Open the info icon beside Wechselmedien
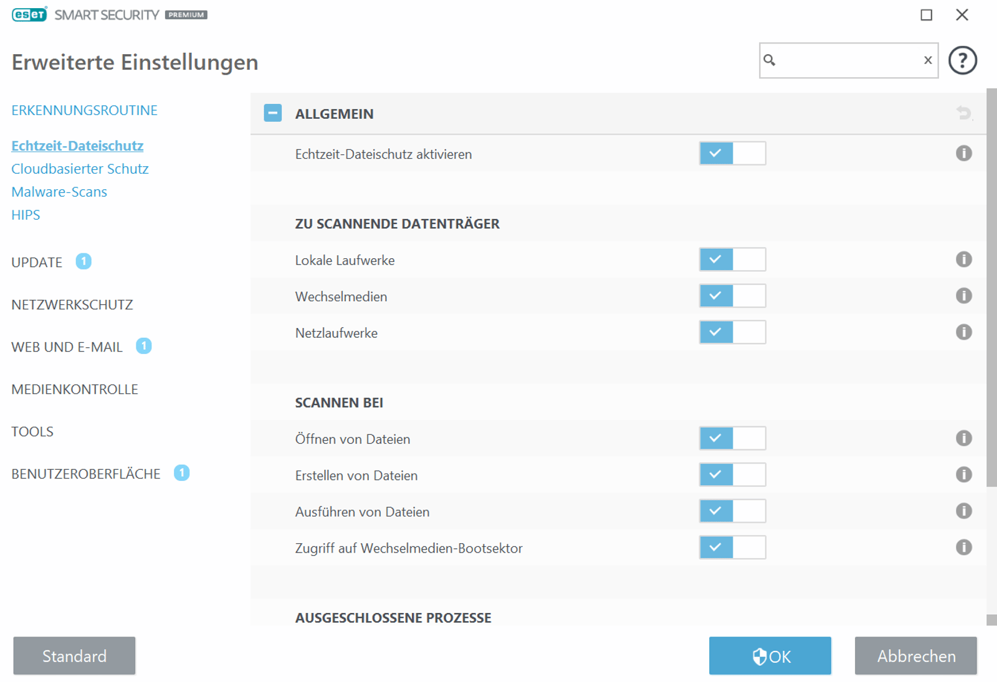 963,296
